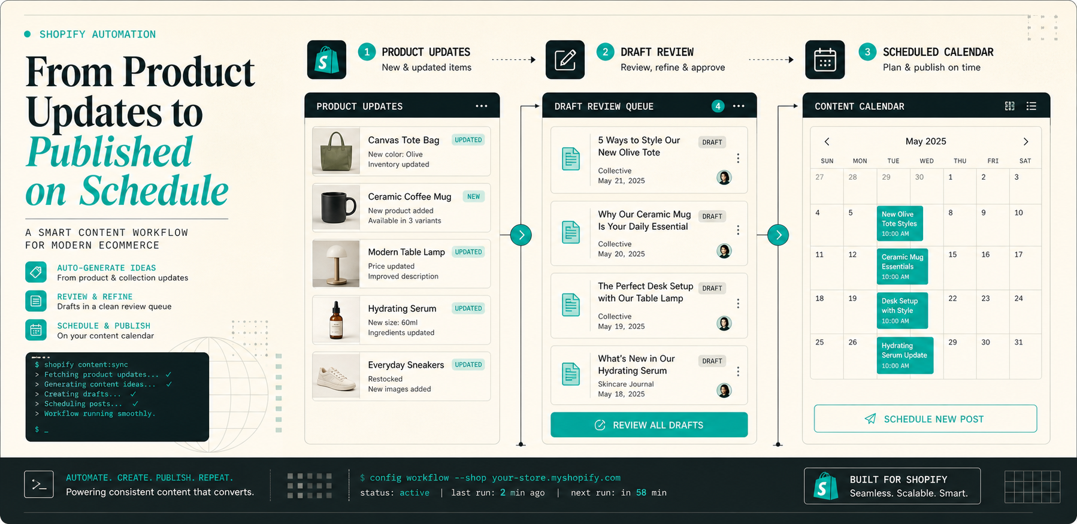Open options for 'What's New in Our Hydrating Serum' draft
This screenshot has width=1077, height=524.
point(738,371)
